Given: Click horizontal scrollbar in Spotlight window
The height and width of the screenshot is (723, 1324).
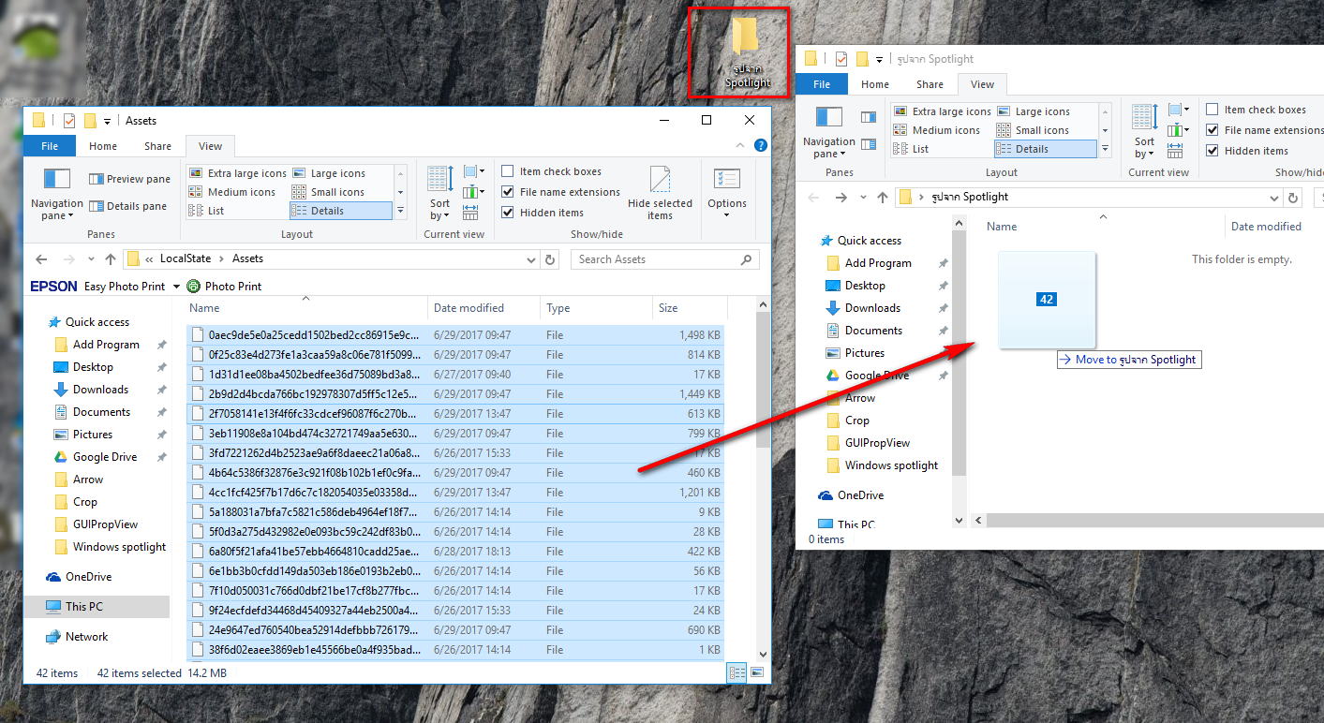Looking at the screenshot, I should (x=1153, y=520).
